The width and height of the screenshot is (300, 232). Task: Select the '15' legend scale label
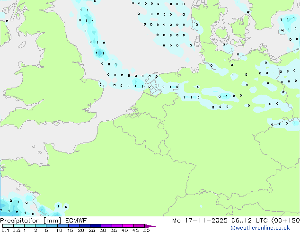point(70,230)
